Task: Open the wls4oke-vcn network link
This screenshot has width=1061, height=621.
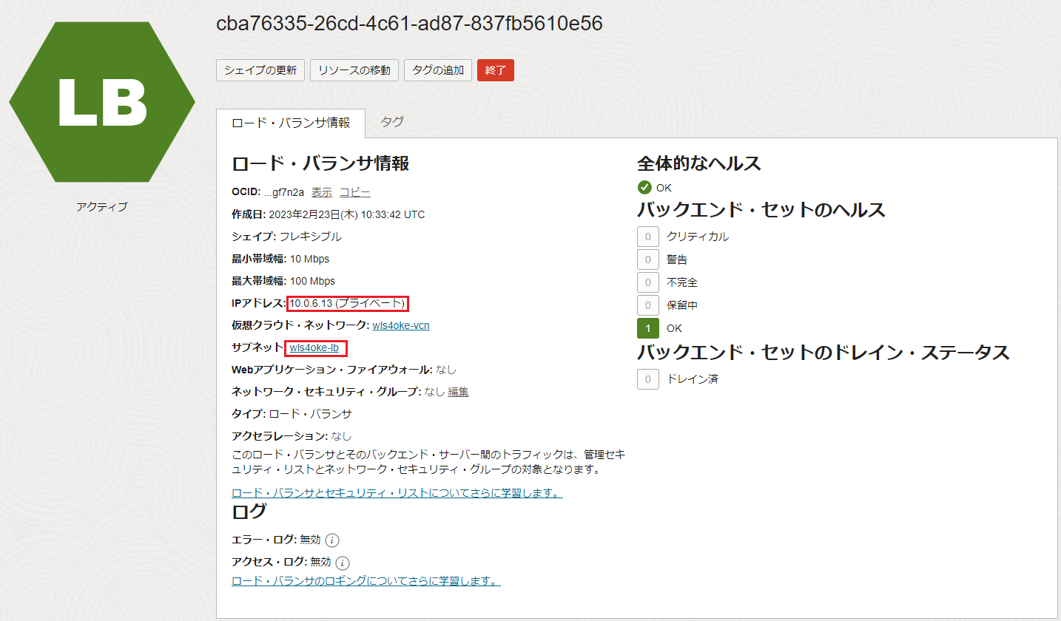Action: click(401, 325)
